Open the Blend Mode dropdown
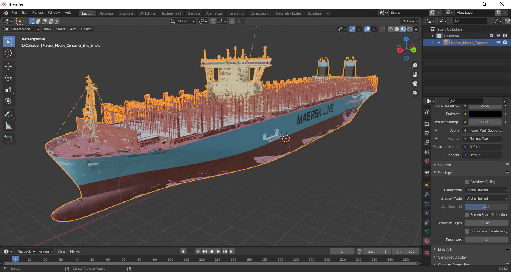 487,190
